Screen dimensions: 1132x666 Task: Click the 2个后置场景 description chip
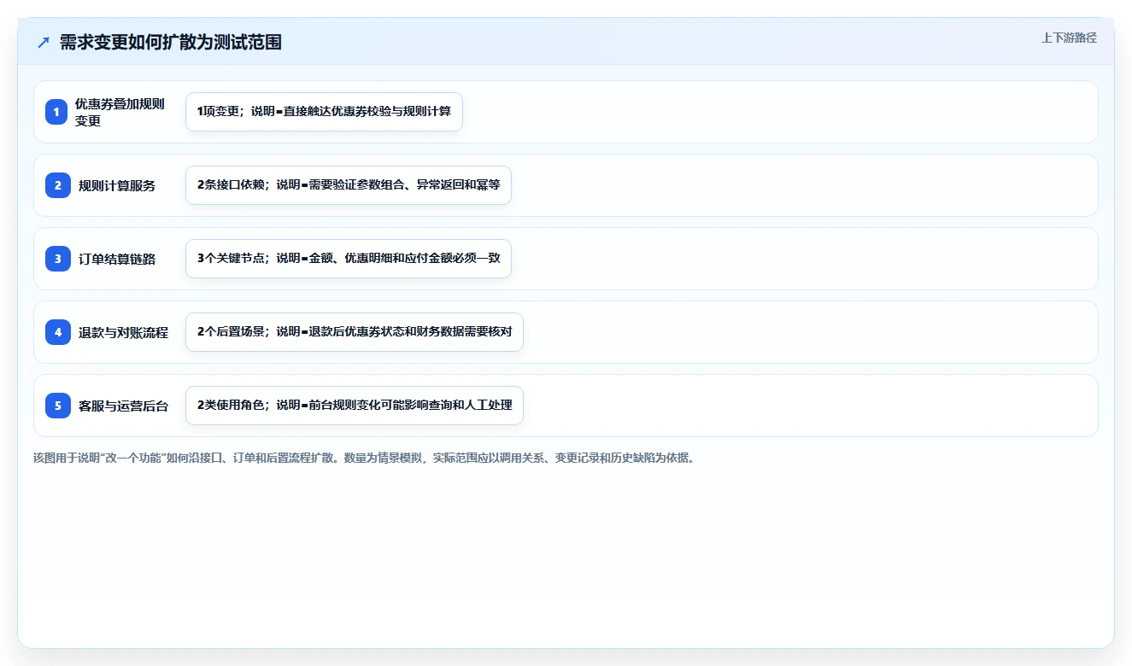click(x=355, y=332)
